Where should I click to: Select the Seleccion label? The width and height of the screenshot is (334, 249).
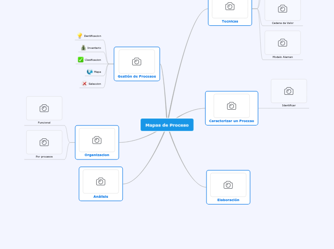(95, 84)
